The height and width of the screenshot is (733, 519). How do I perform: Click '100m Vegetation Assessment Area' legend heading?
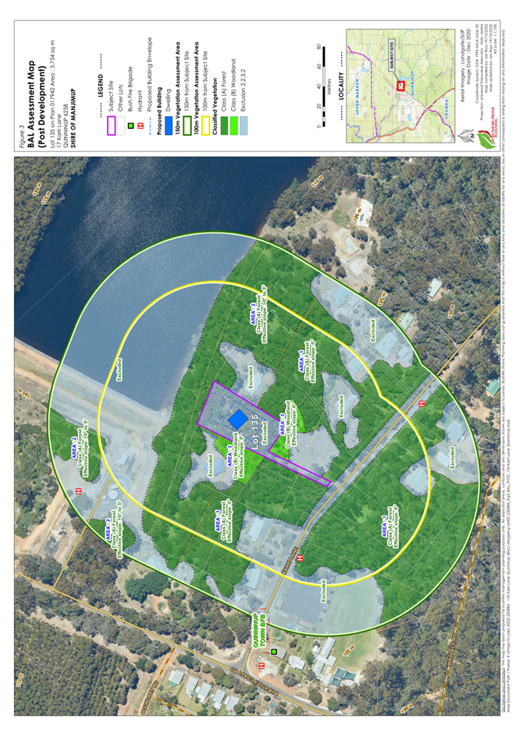coord(197,89)
